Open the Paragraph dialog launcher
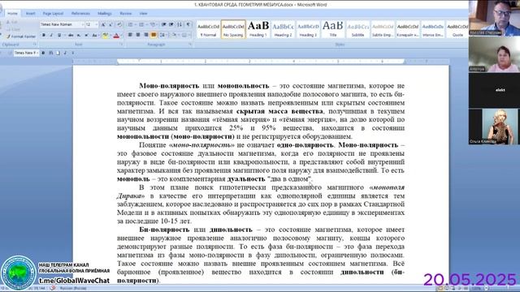The height and width of the screenshot is (292, 520). pos(190,44)
